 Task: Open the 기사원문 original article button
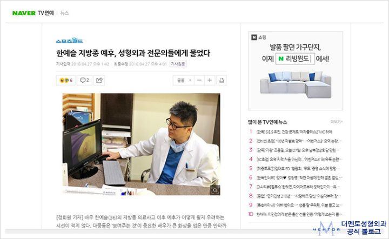(x=178, y=64)
